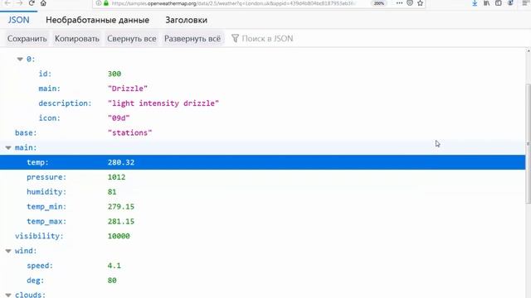Select the pressure: 1012 row
The width and height of the screenshot is (531, 298).
[x=263, y=177]
